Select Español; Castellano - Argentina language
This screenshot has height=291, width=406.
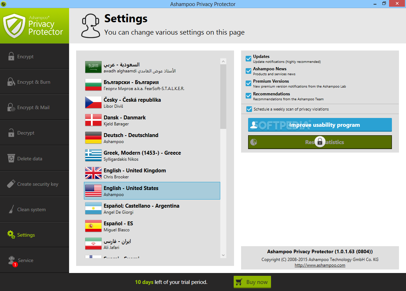click(x=152, y=208)
